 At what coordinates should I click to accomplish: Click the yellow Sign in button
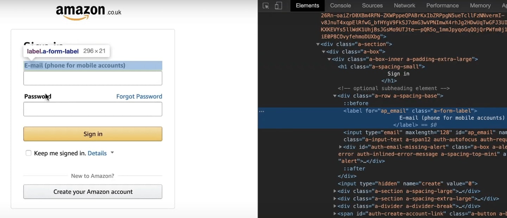click(x=93, y=134)
